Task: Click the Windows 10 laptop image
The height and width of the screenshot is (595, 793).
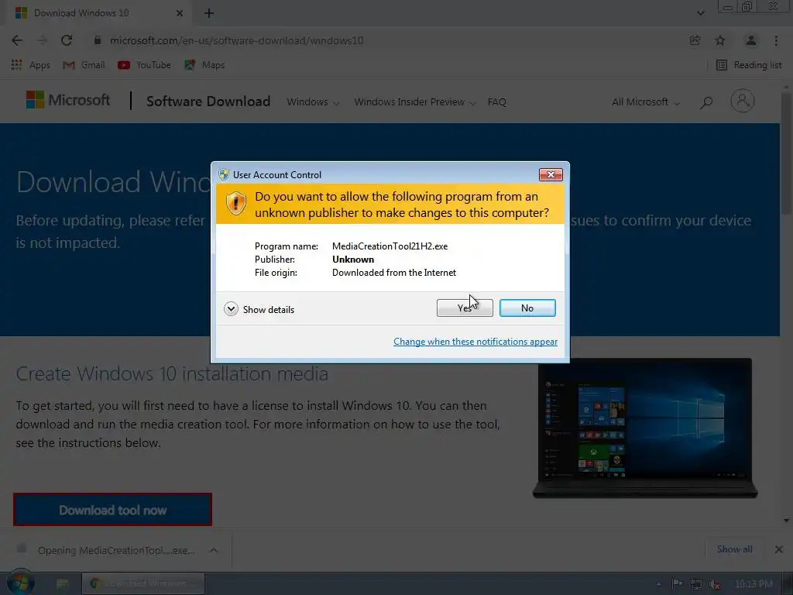Action: 645,428
